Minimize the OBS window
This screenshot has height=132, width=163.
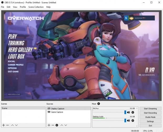pyautogui.click(x=144, y=2)
